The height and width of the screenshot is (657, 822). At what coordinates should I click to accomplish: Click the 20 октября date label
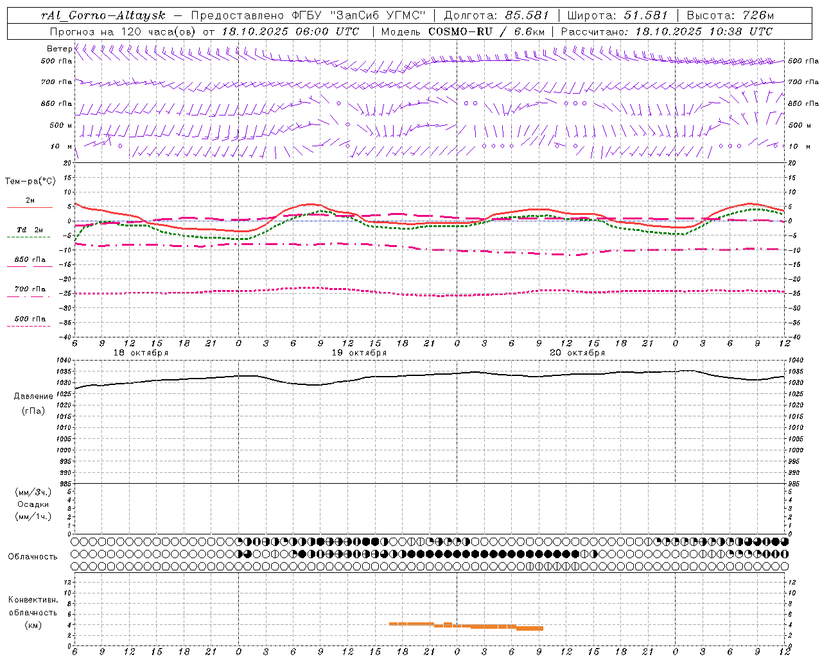[x=577, y=352]
